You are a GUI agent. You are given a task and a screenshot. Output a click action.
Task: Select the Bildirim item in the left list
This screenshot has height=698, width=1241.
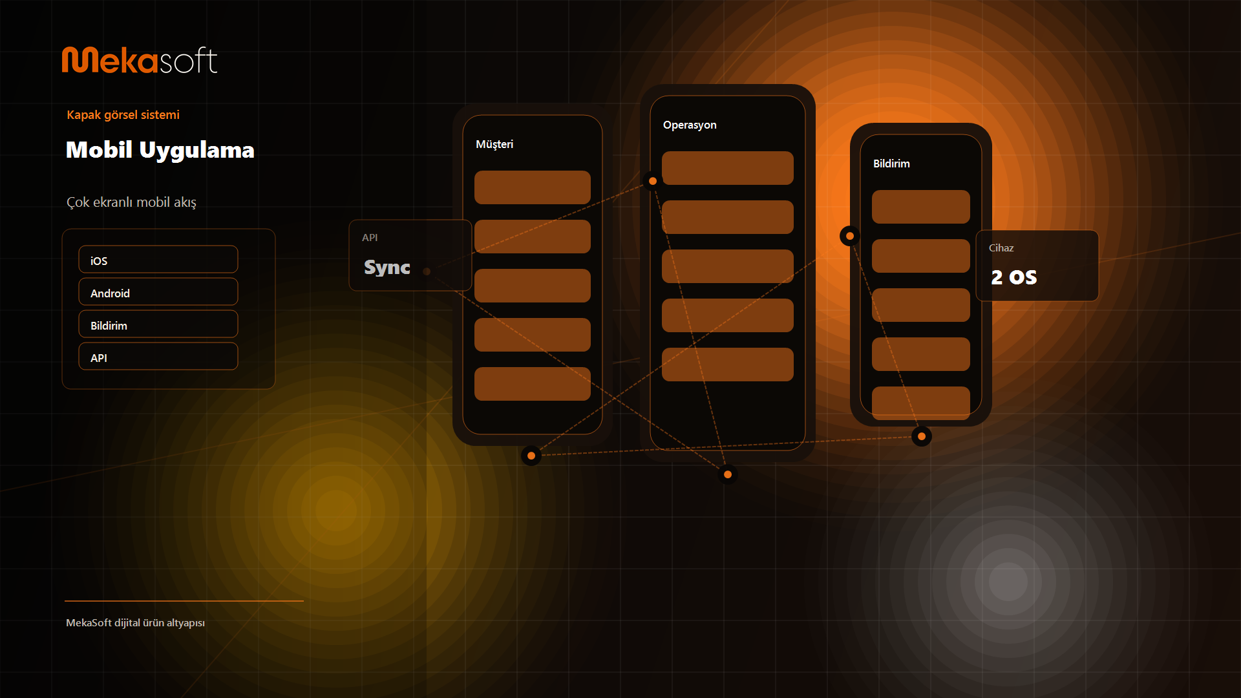pyautogui.click(x=158, y=324)
